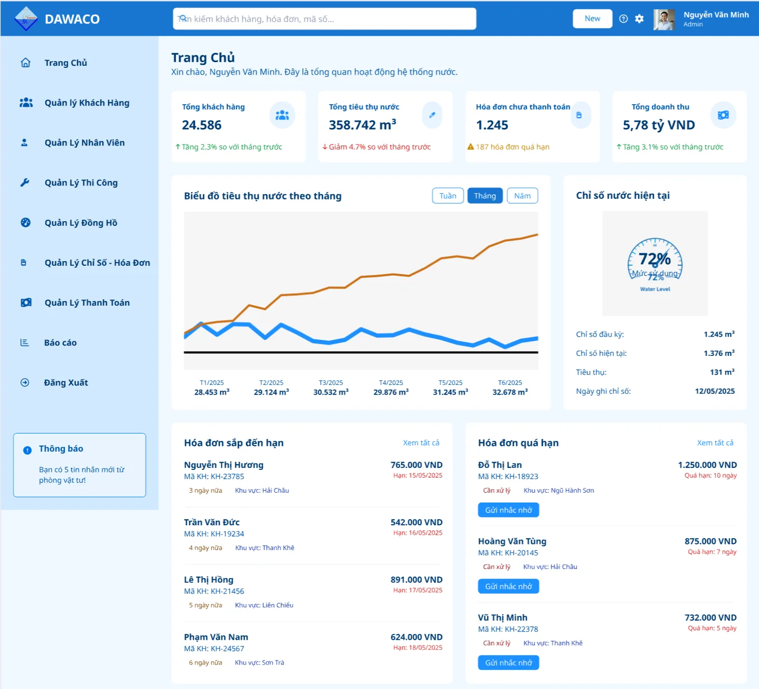759x689 pixels.
Task: Select the Tháng chart range
Action: [x=485, y=196]
